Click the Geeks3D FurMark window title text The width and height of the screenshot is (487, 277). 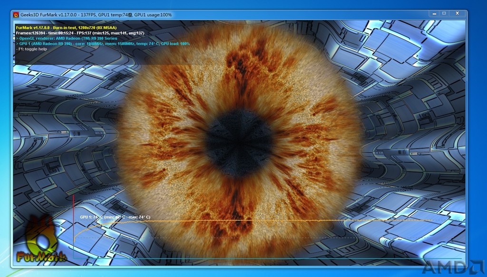click(96, 15)
